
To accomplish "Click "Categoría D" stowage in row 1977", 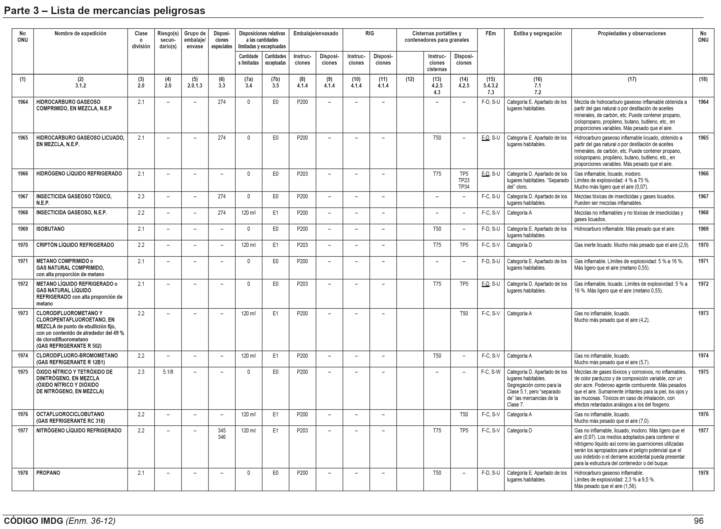I will 519,430.
